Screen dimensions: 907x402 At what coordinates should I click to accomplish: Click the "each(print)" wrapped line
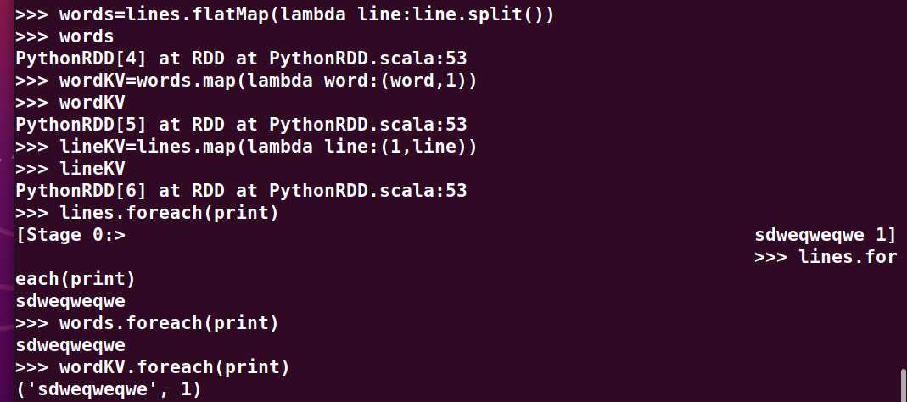pos(76,278)
